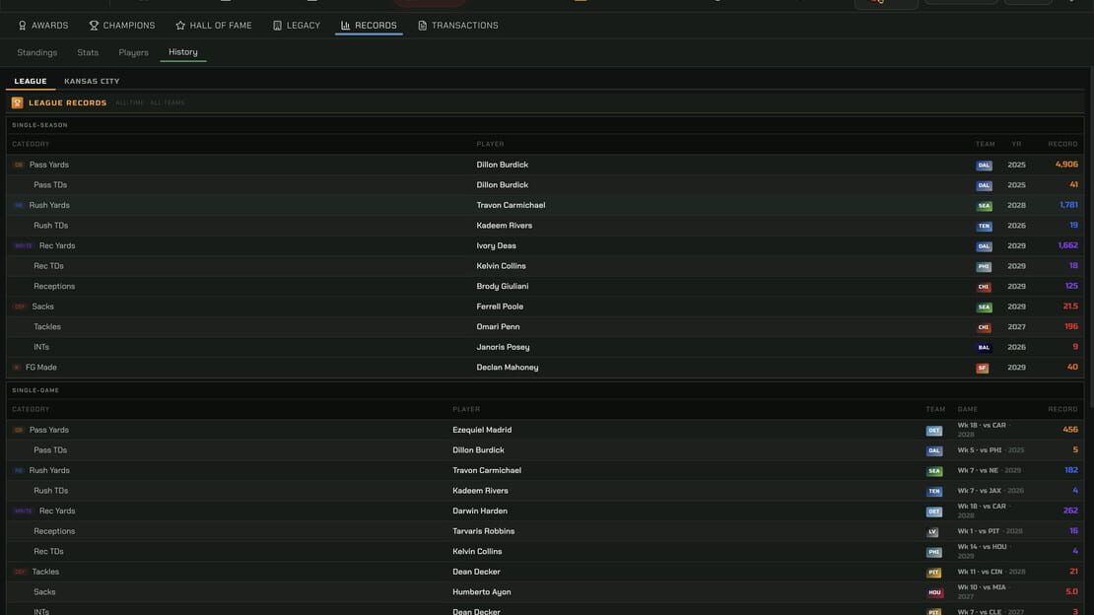Click HOU team badge on Humberto Ayon row
1094x615 pixels.
coord(935,592)
